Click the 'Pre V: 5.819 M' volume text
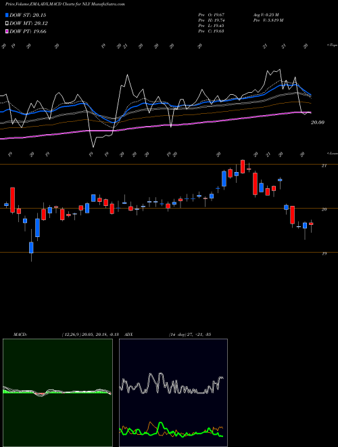This screenshot has height=447, width=338. [x=268, y=20]
